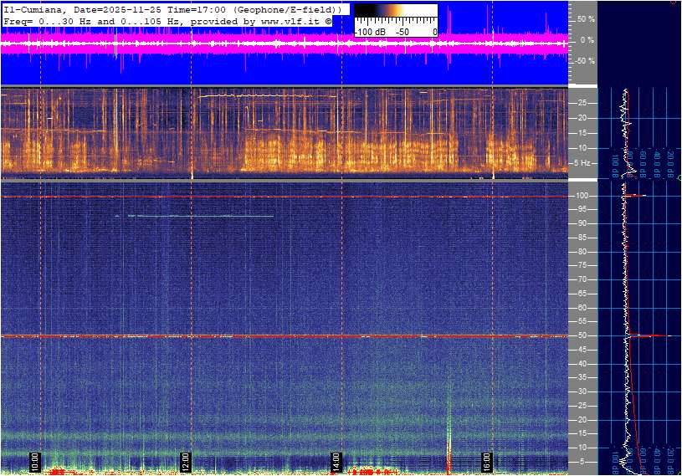Jump to the 16:00 time marker
This screenshot has height=476, width=682.
(486, 461)
